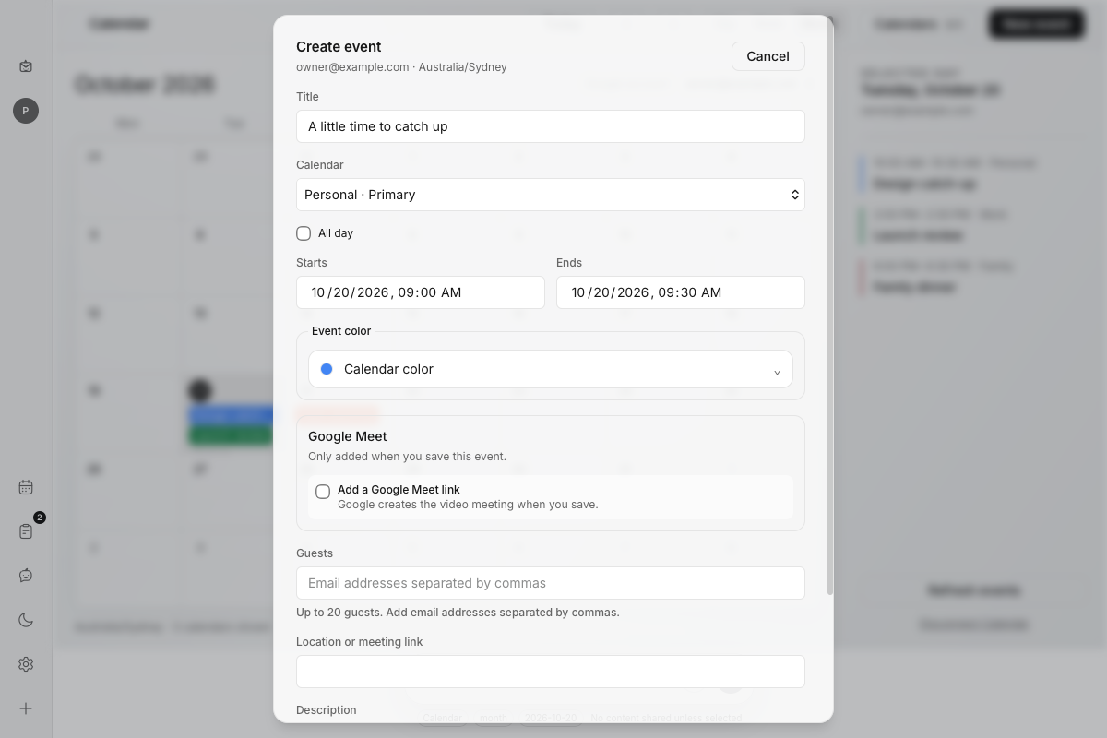The image size is (1107, 738).
Task: Open settings via the gear icon
Action: [26, 664]
